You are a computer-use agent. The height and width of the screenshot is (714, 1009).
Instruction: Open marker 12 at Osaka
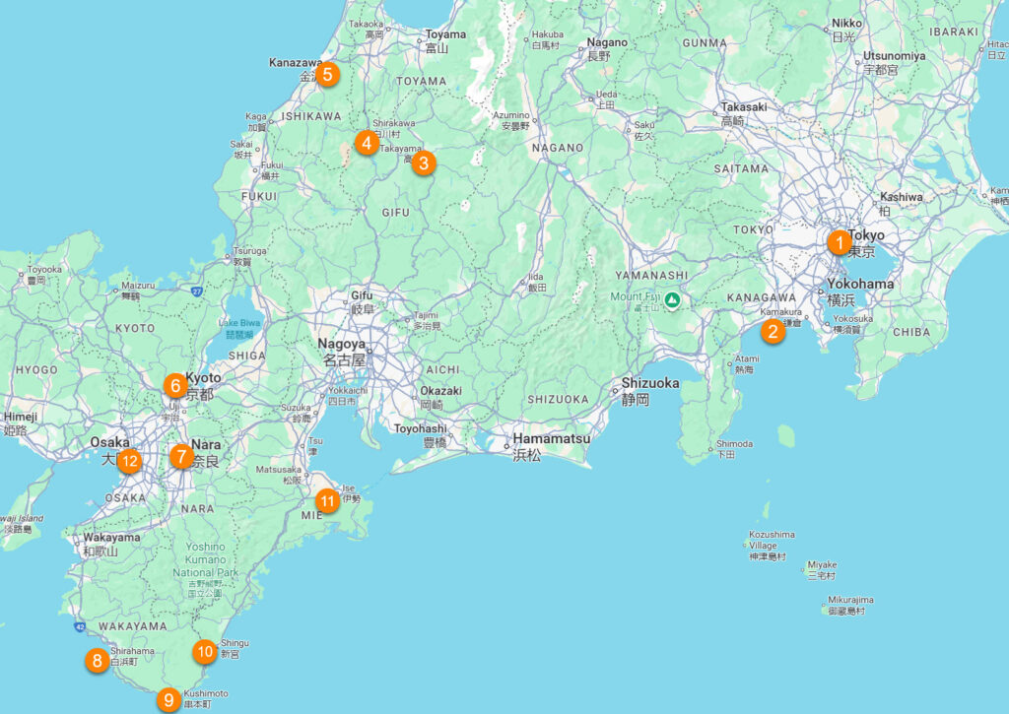click(x=128, y=461)
